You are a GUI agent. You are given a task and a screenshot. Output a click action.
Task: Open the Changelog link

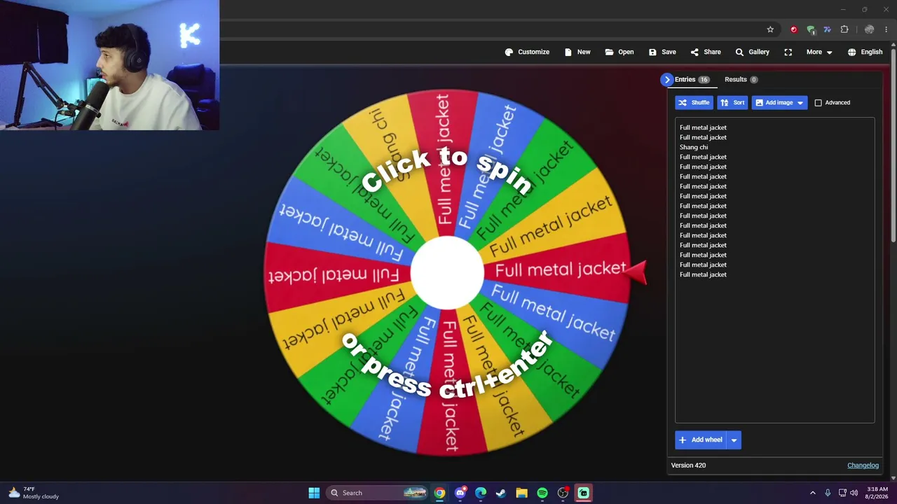click(863, 465)
